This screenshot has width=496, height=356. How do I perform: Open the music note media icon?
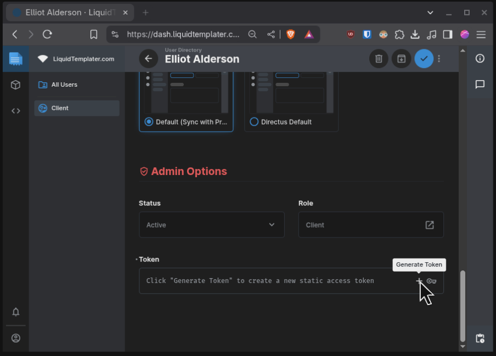(431, 34)
